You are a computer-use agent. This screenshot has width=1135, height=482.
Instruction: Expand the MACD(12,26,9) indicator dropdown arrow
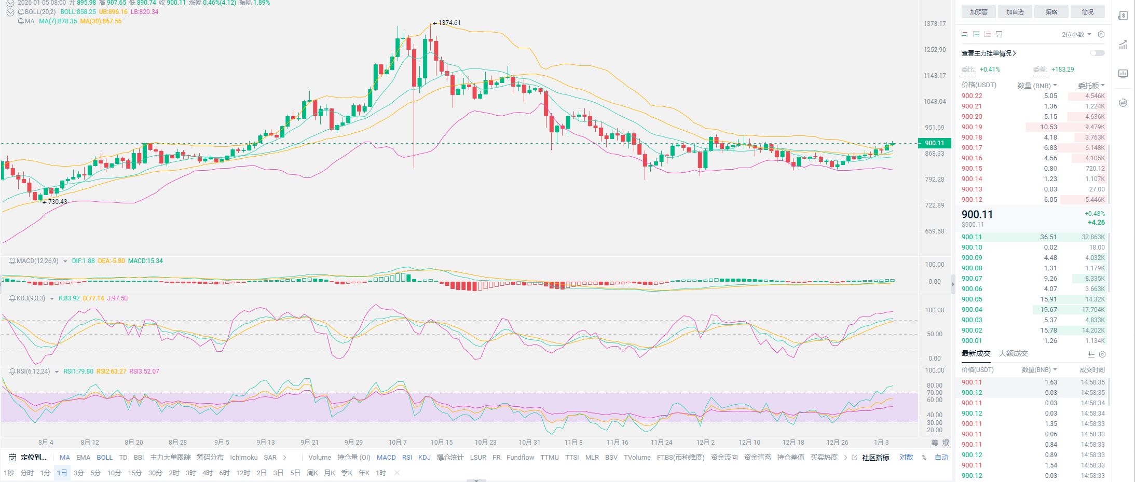pyautogui.click(x=65, y=261)
